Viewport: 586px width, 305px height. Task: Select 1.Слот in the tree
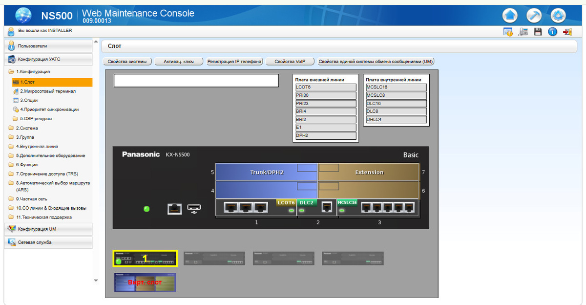pos(52,82)
